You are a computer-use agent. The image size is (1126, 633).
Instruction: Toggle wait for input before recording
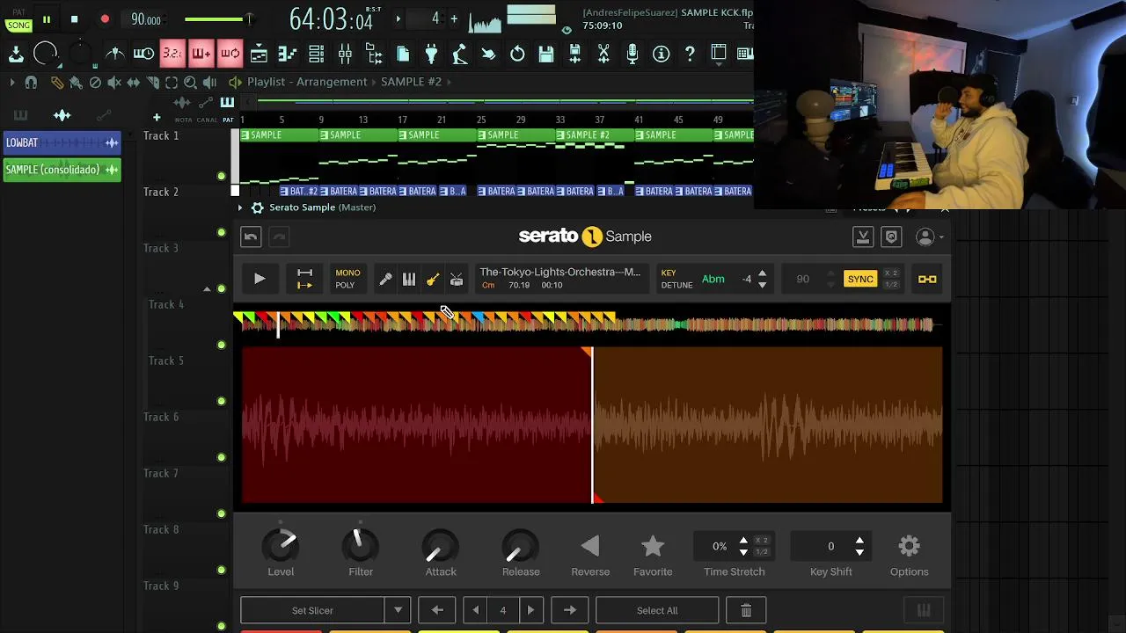pyautogui.click(x=143, y=54)
